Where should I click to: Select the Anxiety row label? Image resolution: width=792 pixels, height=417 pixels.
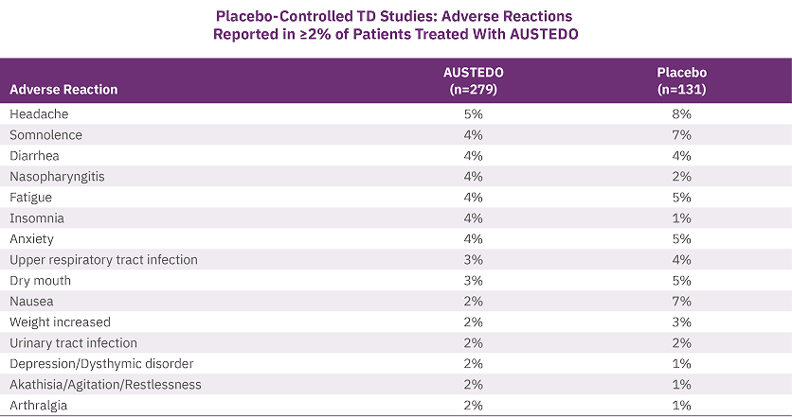point(32,238)
